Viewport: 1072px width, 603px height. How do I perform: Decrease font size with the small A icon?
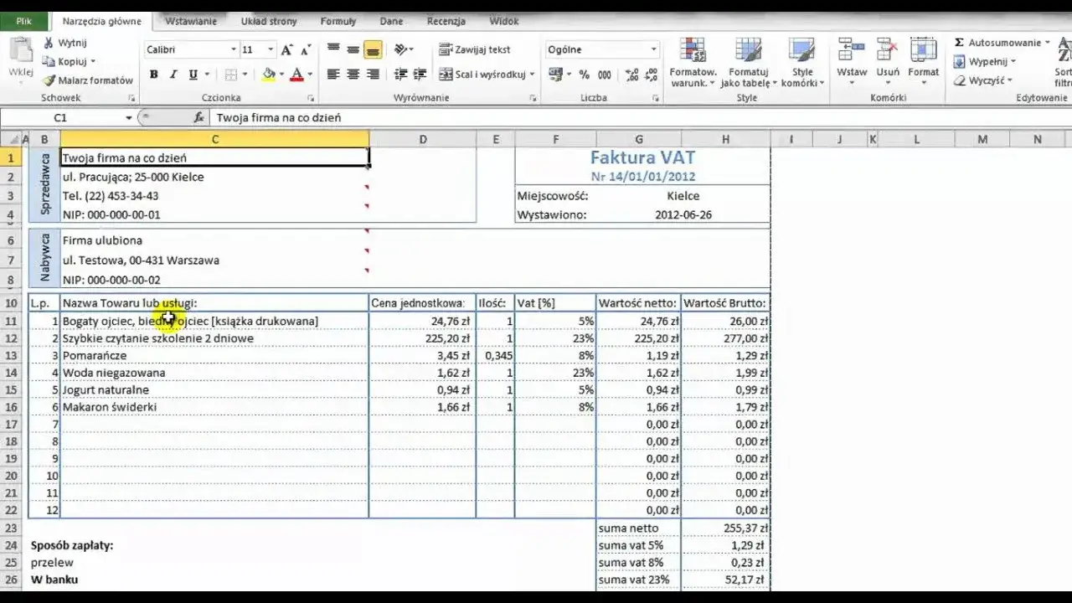306,50
